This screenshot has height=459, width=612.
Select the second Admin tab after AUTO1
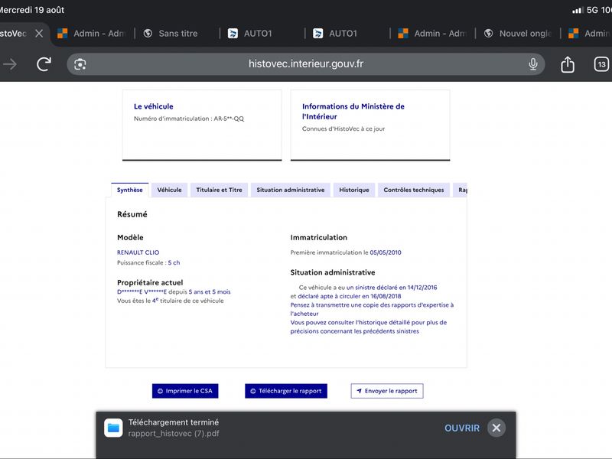433,34
